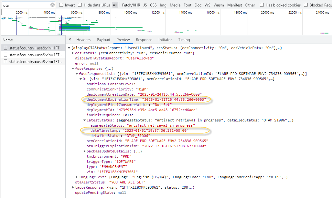This screenshot has height=198, width=332.
Task: Open the Timing tab
Action: [184, 40]
